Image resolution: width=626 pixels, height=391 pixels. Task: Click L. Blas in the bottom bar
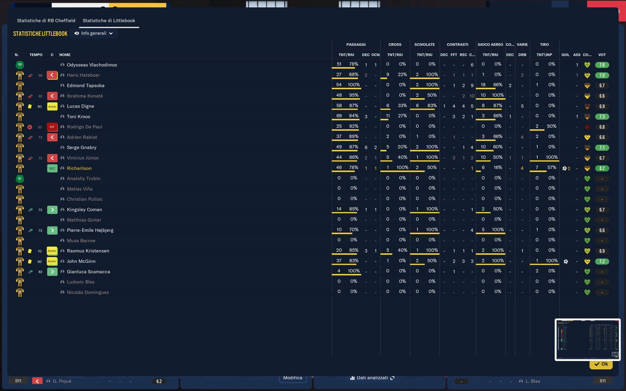pyautogui.click(x=532, y=381)
